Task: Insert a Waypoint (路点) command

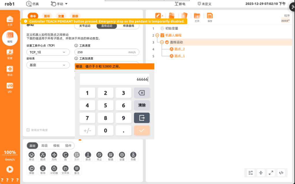Action: click(43, 156)
